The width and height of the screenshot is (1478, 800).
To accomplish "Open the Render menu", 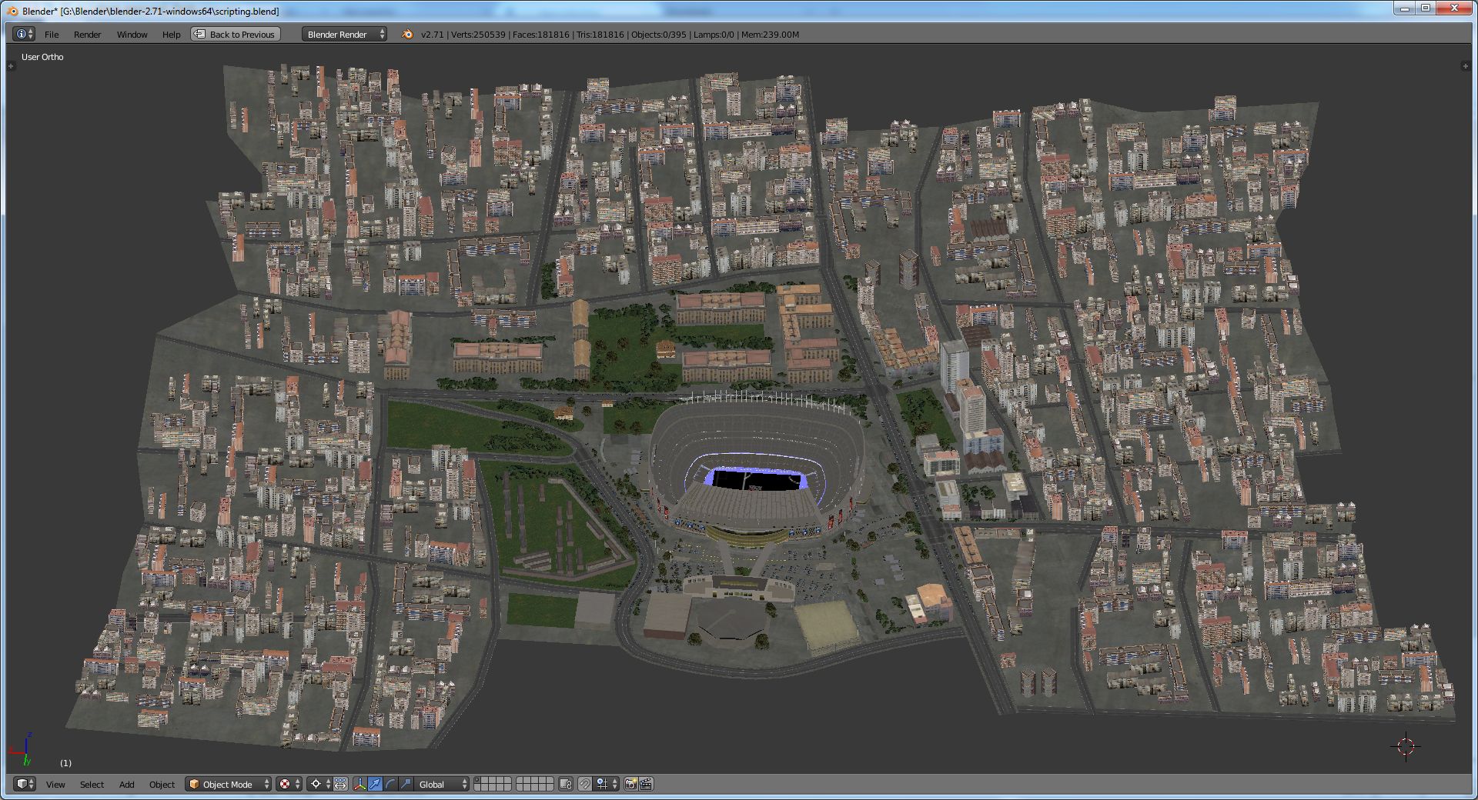I will click(x=87, y=35).
